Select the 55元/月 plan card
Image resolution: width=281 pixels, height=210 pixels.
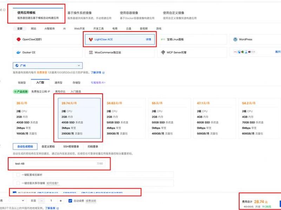[170, 118]
